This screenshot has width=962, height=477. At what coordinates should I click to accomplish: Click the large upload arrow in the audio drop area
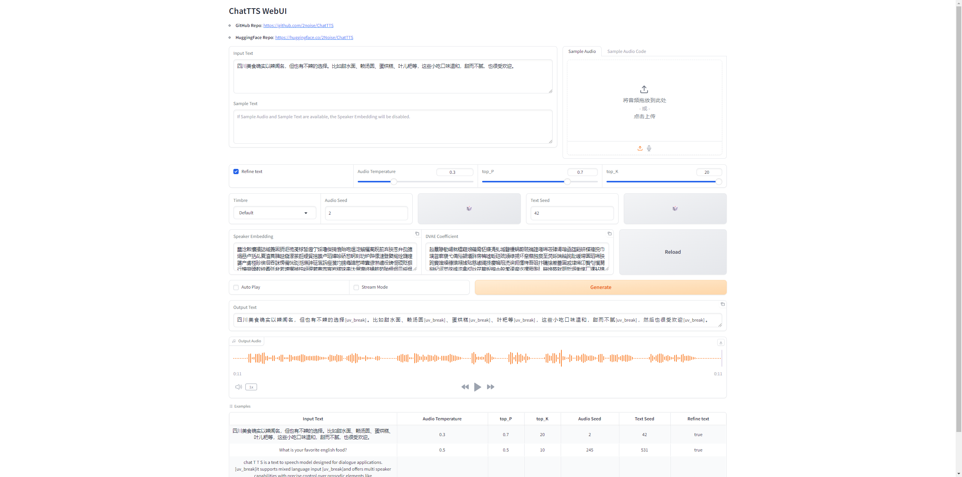[644, 89]
